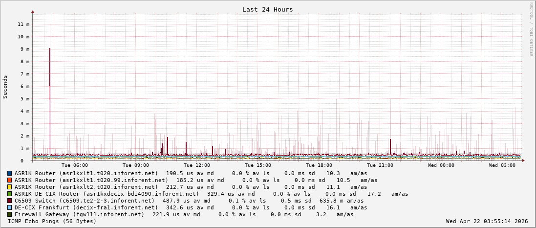
Task: Click the Tue 12:00 time axis label
Action: click(196, 165)
